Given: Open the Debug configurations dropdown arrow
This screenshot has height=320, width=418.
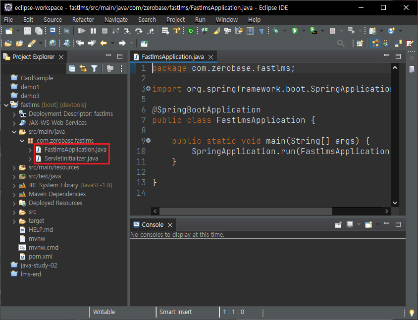Looking at the screenshot, I should 285,31.
